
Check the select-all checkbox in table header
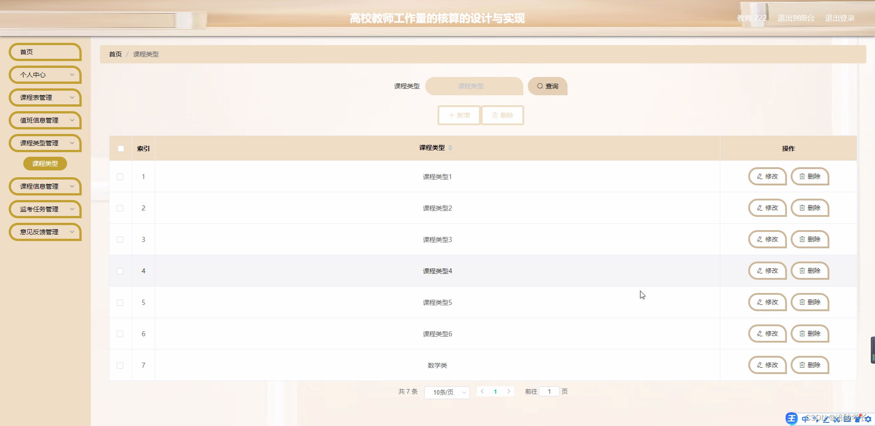coord(120,149)
